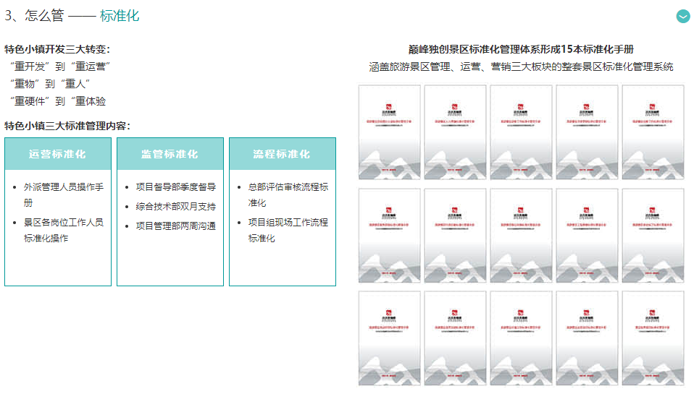Open the last manual cover in the bottom row
The height and width of the screenshot is (394, 694).
point(653,338)
